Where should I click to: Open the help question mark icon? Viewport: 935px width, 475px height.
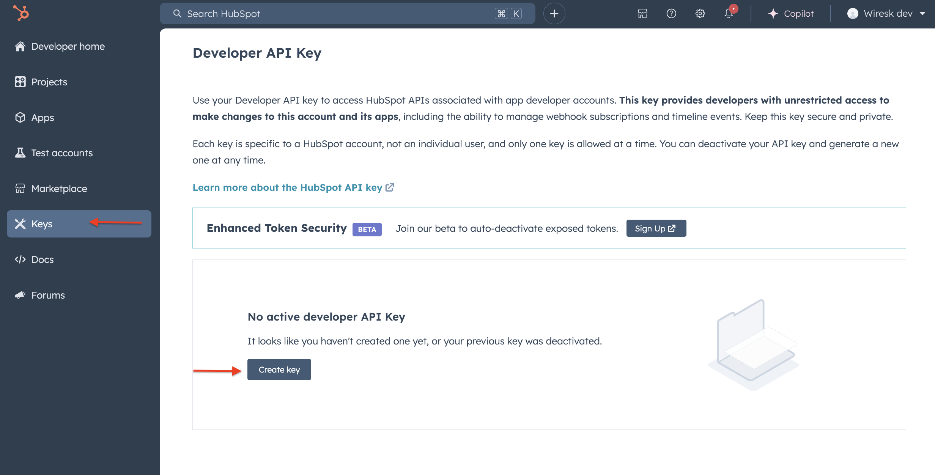point(671,14)
